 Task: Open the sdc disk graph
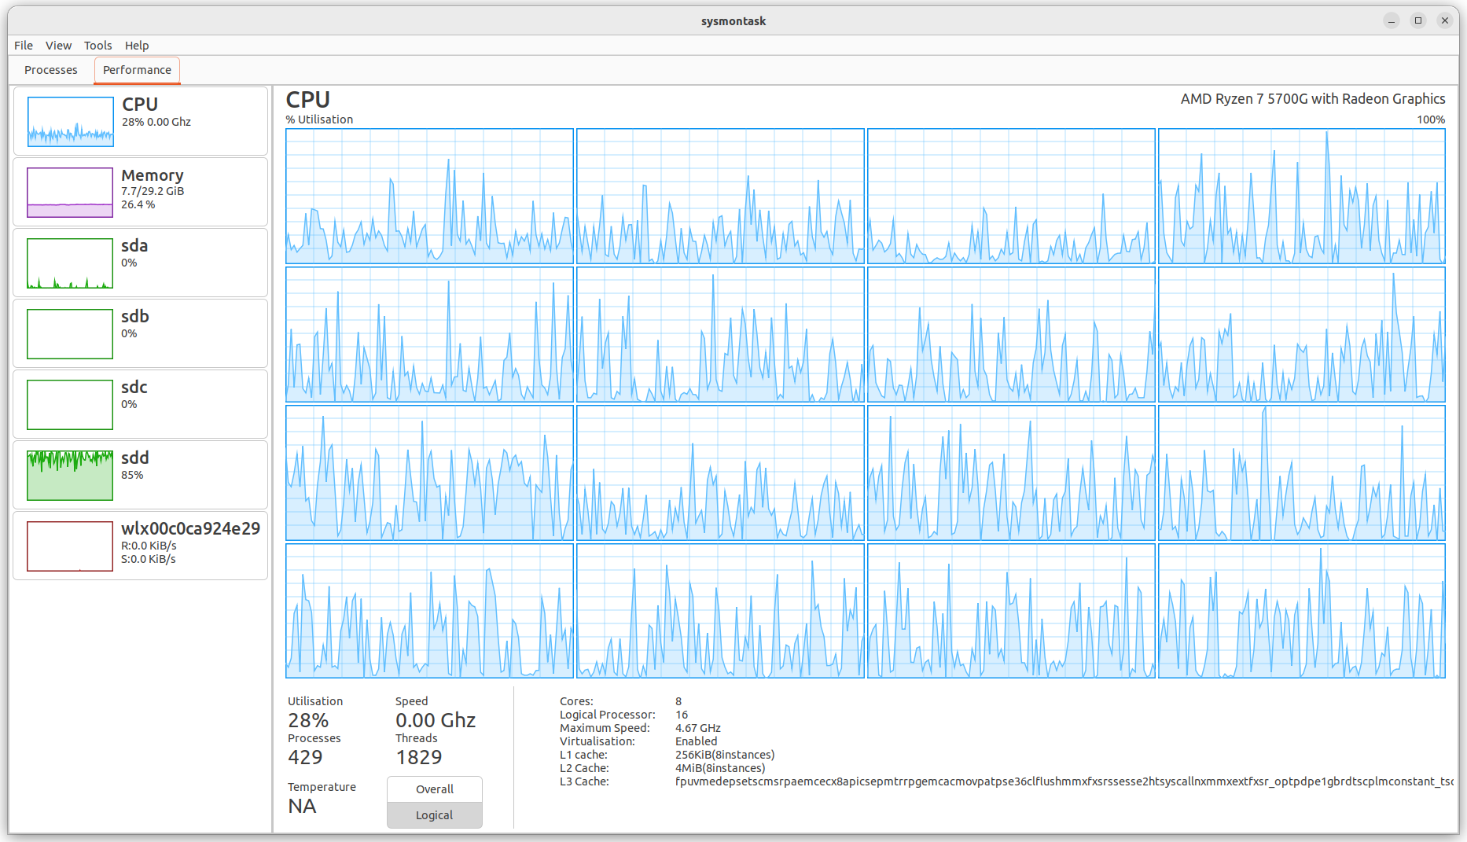coord(140,403)
